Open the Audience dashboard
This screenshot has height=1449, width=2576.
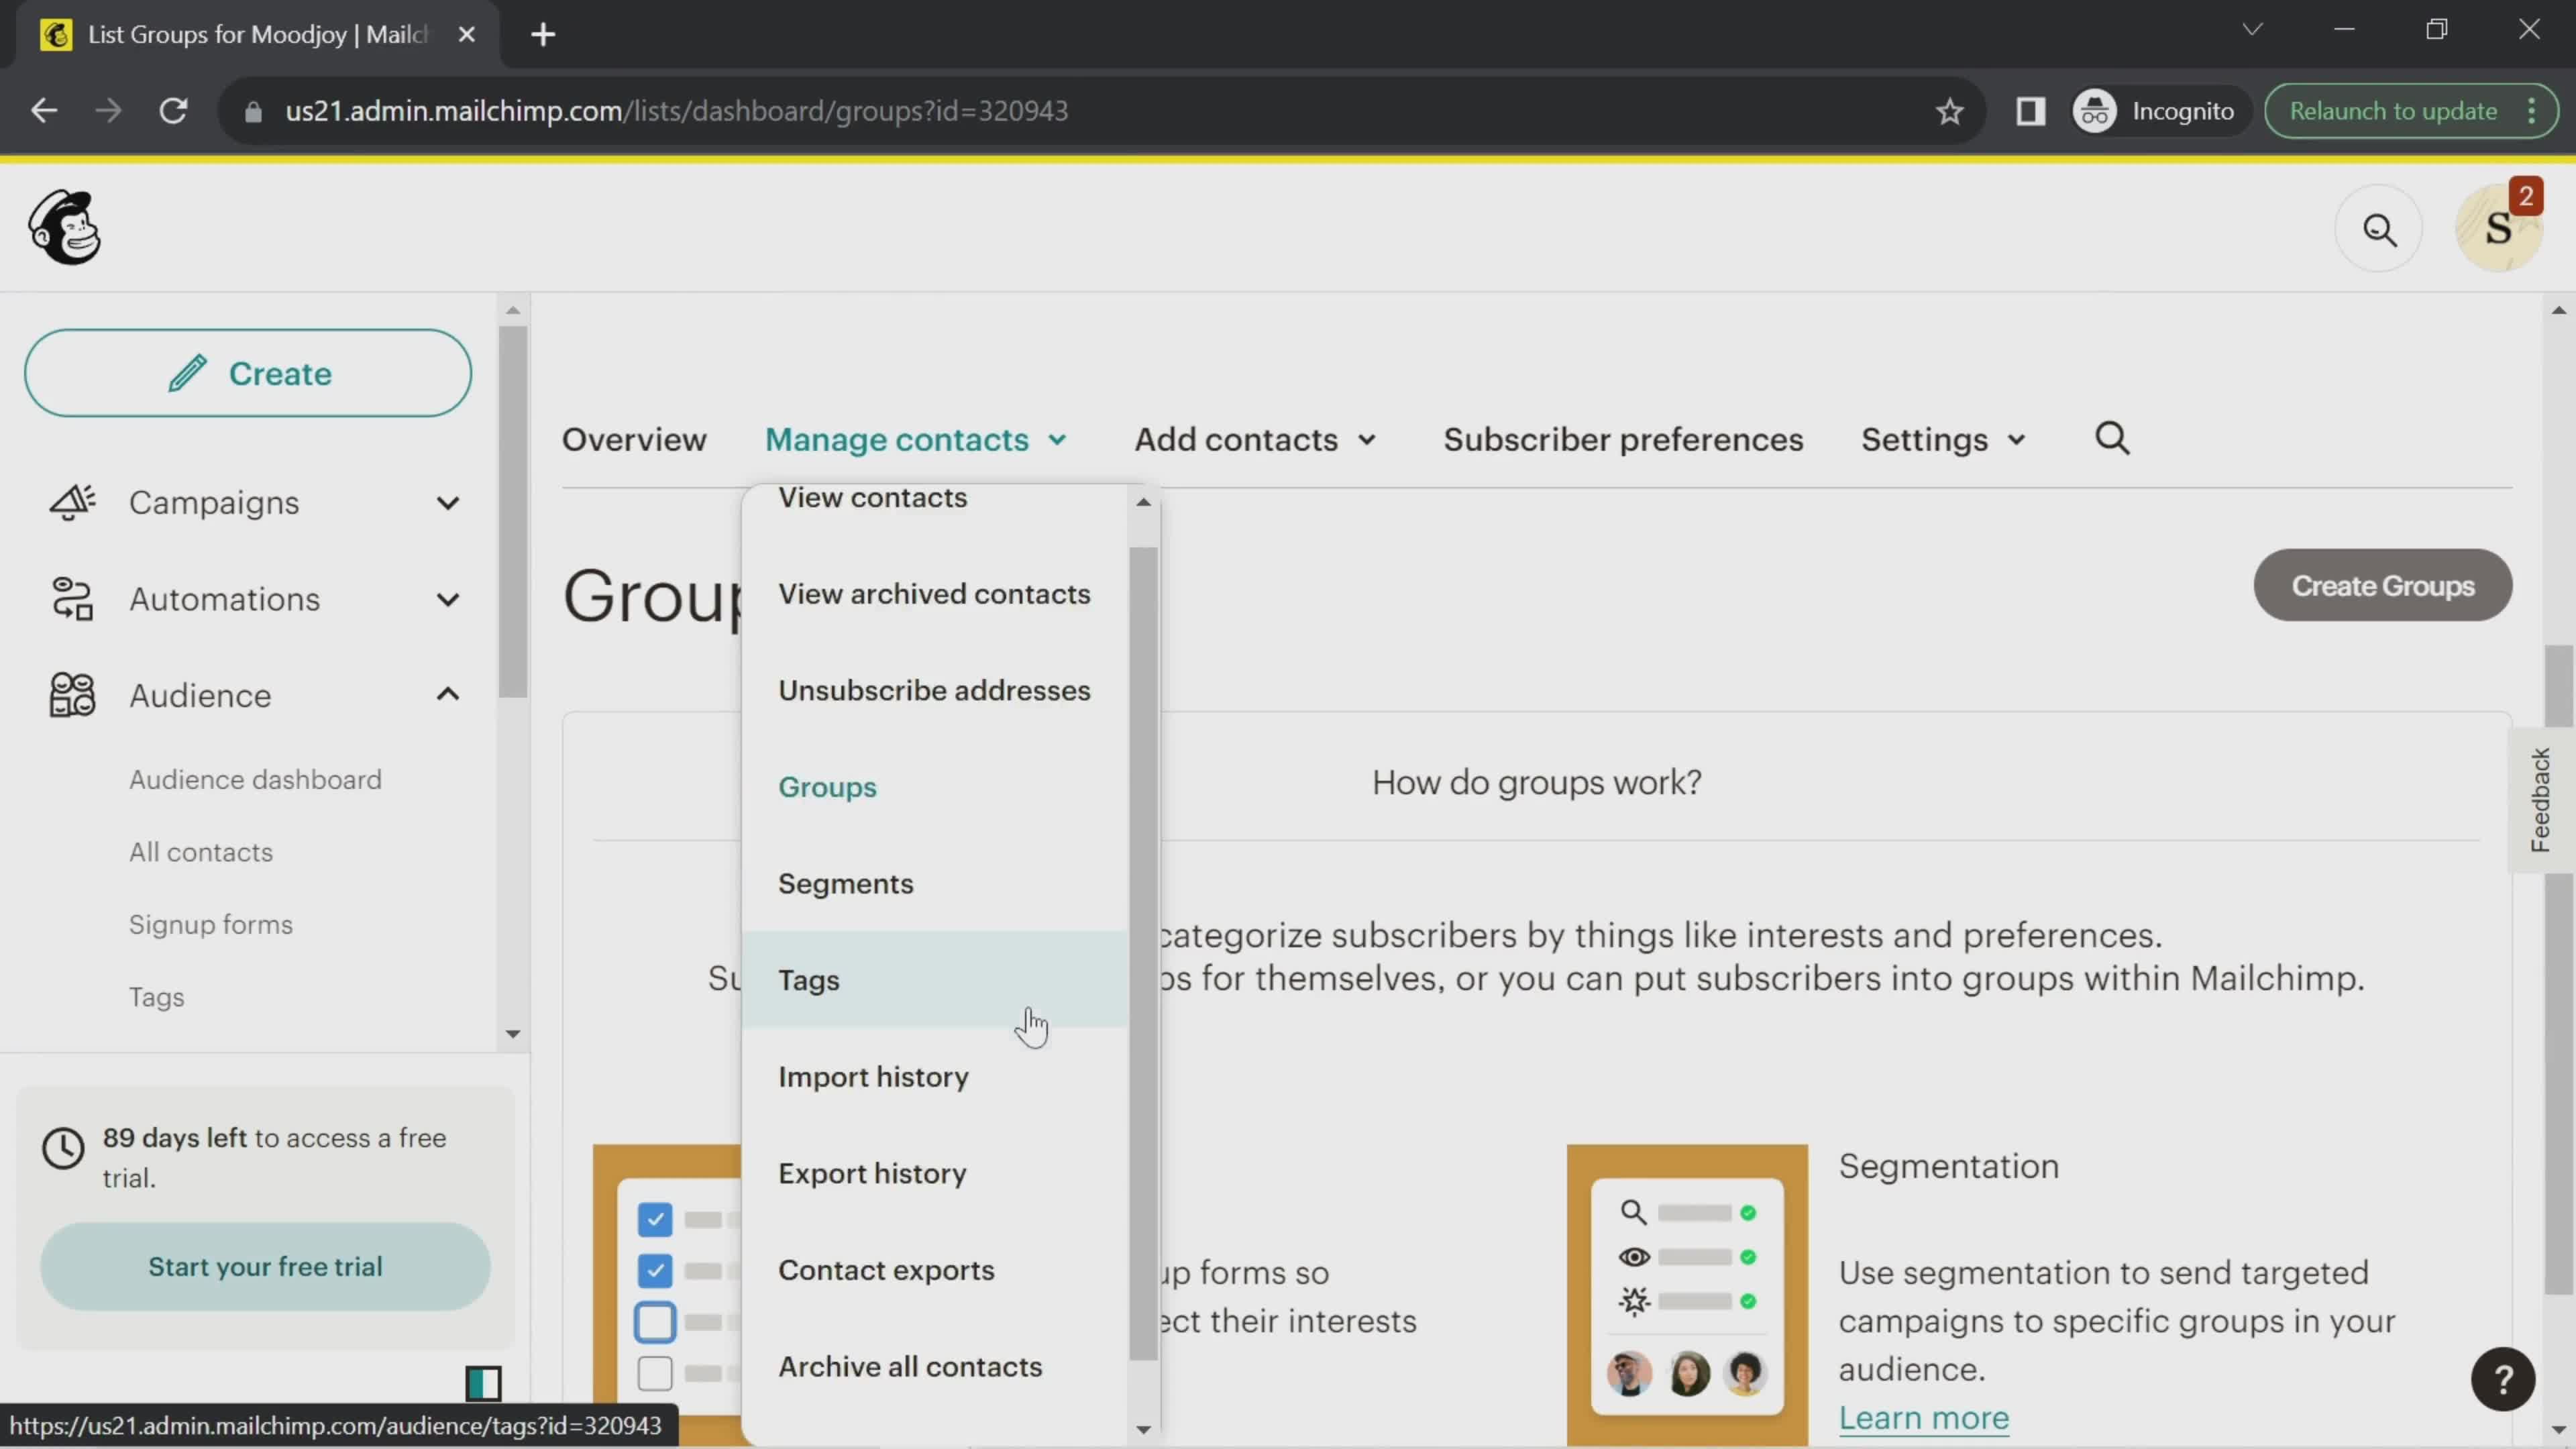[x=255, y=778]
